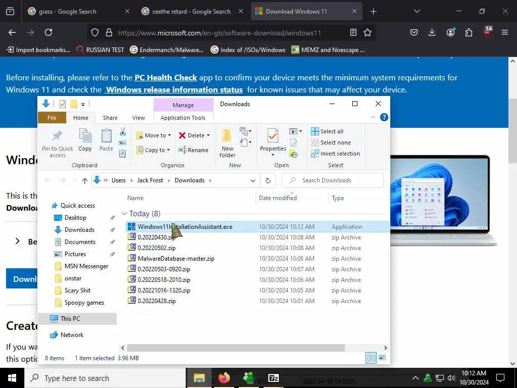Open the Copy to dropdown

click(x=153, y=150)
